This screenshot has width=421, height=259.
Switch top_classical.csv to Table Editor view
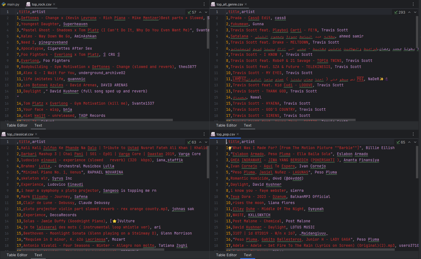click(x=17, y=255)
